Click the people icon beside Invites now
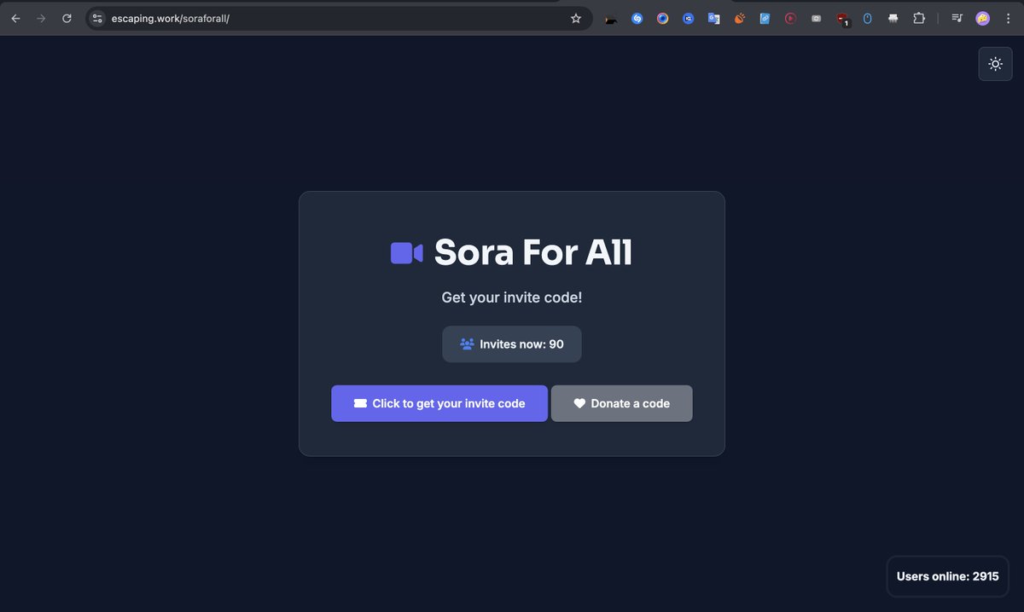This screenshot has width=1024, height=612. pyautogui.click(x=467, y=344)
